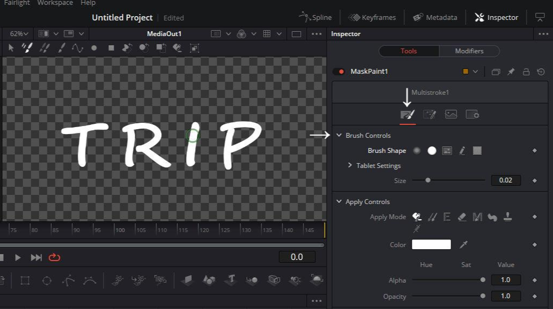This screenshot has height=309, width=553.
Task: Open the Metadata panel
Action: coord(435,17)
